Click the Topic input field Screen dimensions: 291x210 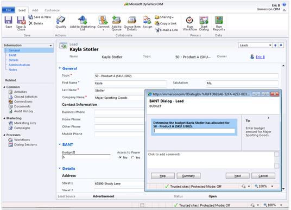point(186,76)
